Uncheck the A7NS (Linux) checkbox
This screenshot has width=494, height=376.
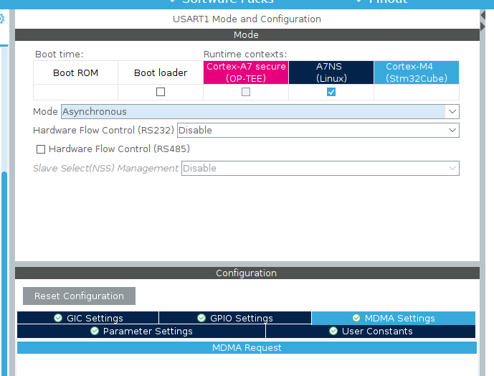331,92
